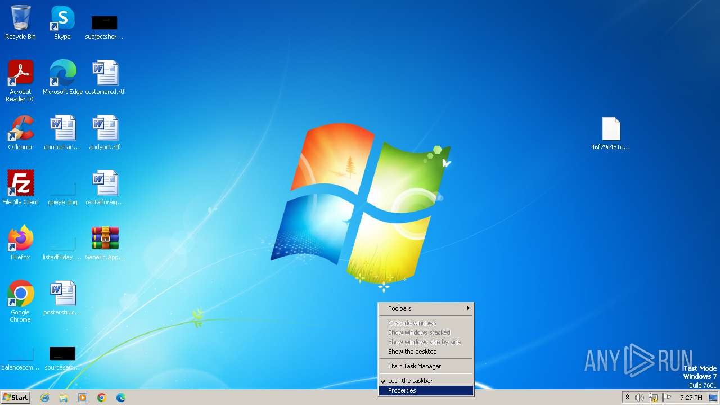Screen dimensions: 720x405
Task: Select the listedfriday file icon
Action: [62, 247]
